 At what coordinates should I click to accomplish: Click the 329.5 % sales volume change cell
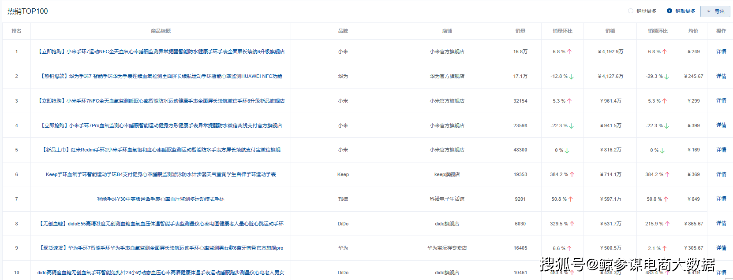[562, 224]
